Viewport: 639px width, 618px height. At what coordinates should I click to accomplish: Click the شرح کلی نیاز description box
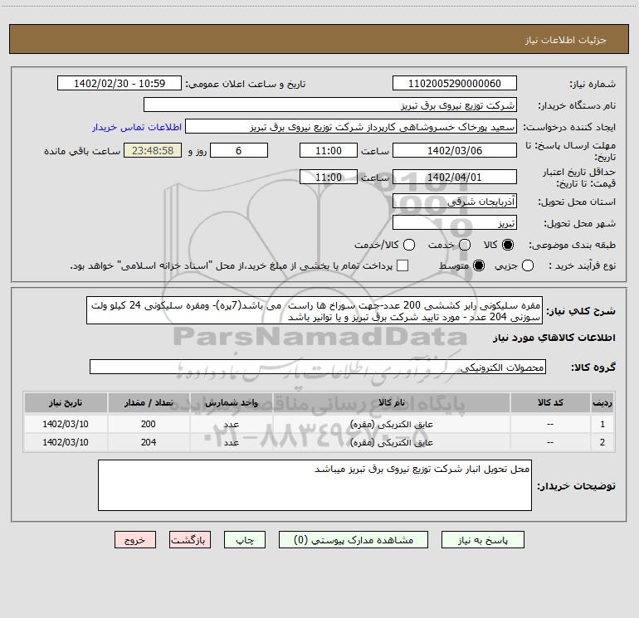coord(315,310)
